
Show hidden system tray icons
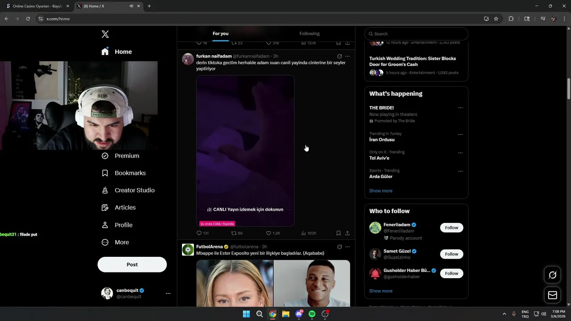(505, 314)
